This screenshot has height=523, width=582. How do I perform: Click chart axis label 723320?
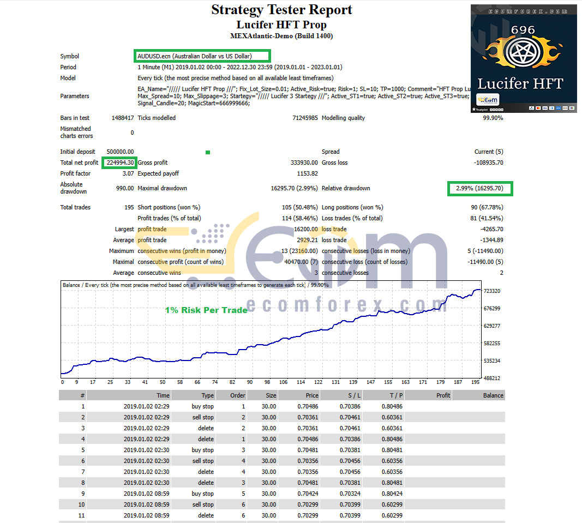492,291
